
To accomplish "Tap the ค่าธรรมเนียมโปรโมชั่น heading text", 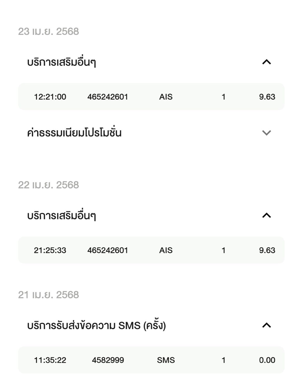I will point(74,133).
